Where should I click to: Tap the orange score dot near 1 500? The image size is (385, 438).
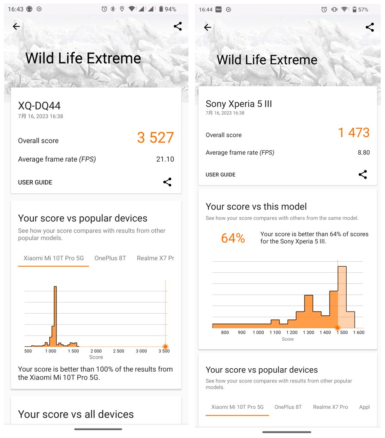click(x=338, y=328)
